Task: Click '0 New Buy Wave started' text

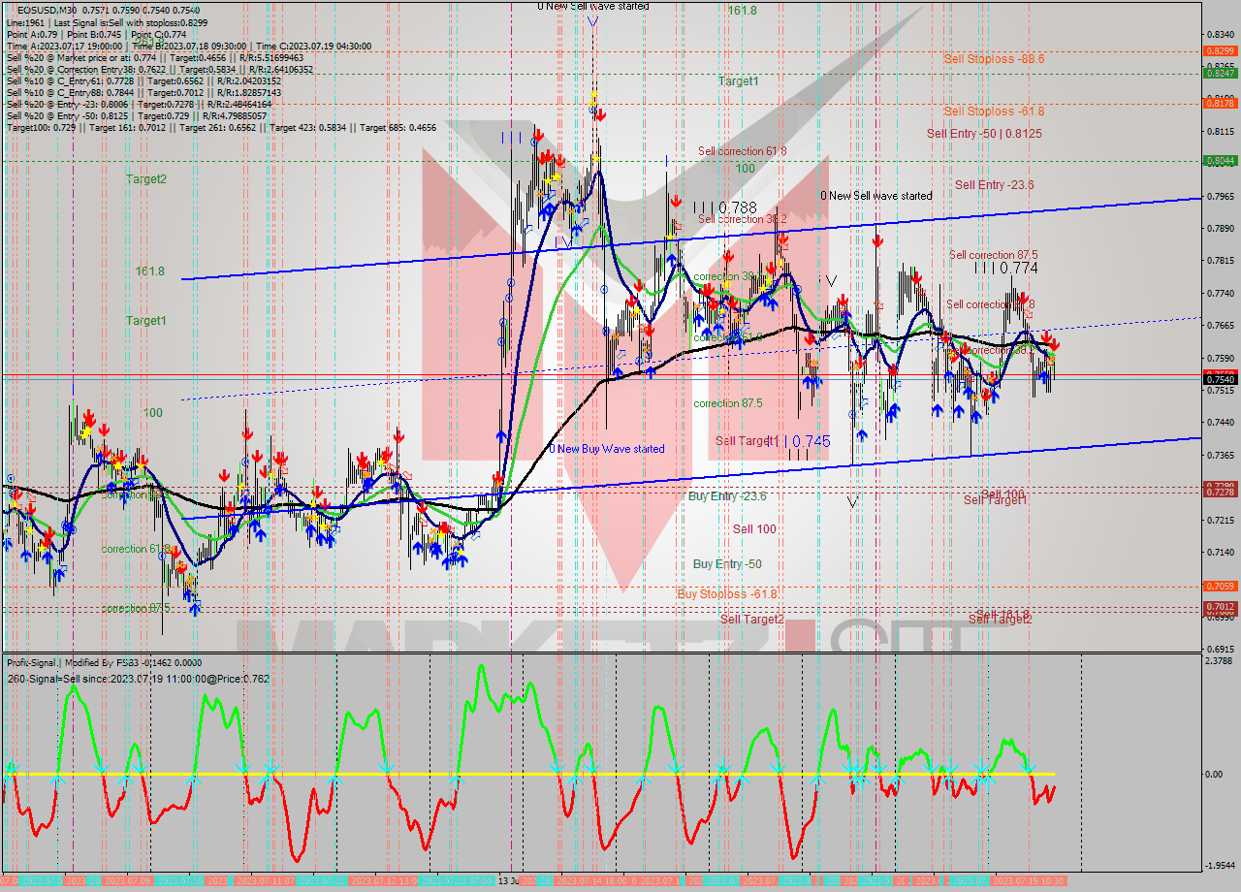Action: (x=607, y=449)
